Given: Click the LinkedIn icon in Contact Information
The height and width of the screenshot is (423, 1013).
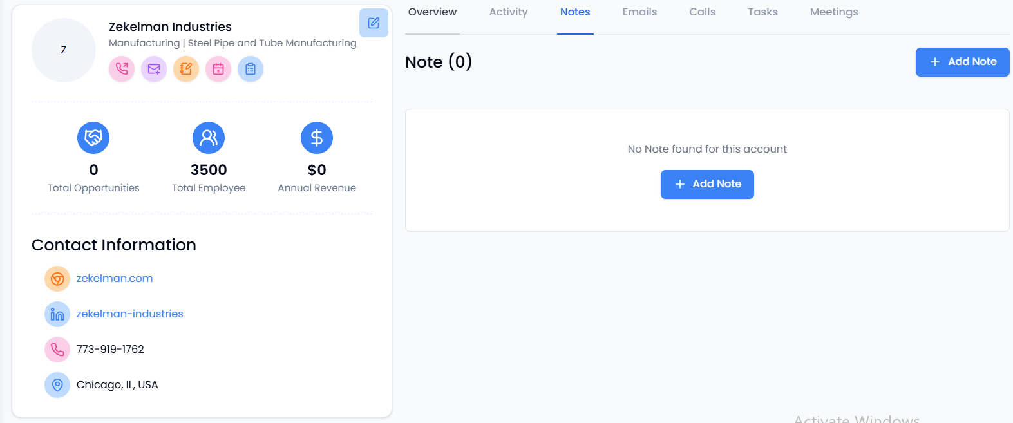Looking at the screenshot, I should [x=57, y=314].
